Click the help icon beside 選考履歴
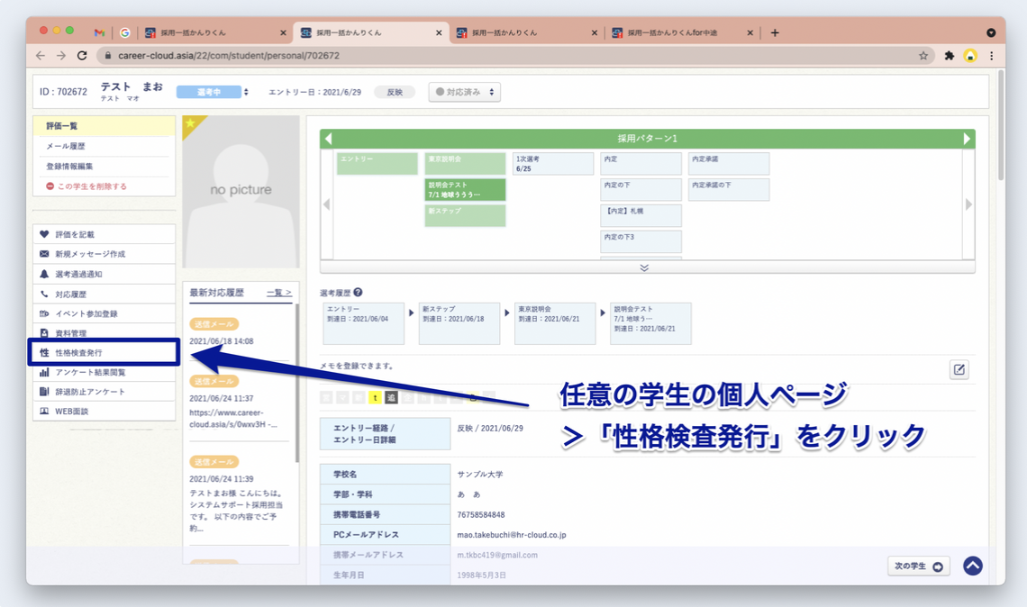This screenshot has height=607, width=1027. click(x=358, y=293)
